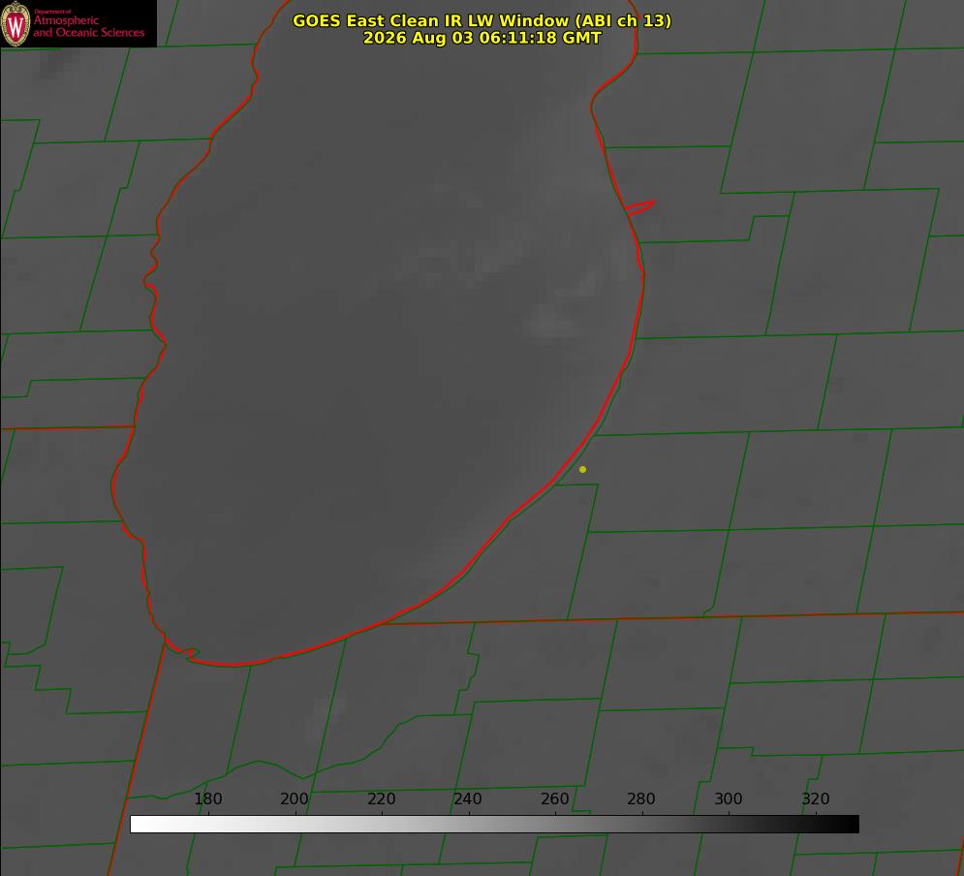
Task: Click the UW crest logo
Action: 16,23
